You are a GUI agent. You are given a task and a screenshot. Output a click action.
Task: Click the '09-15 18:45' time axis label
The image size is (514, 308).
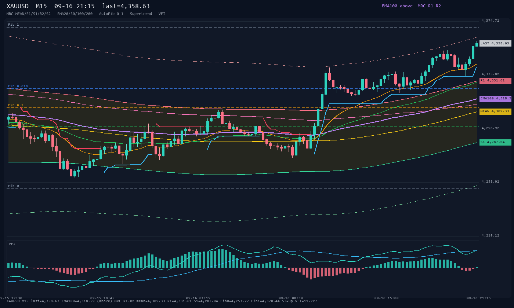click(102, 298)
